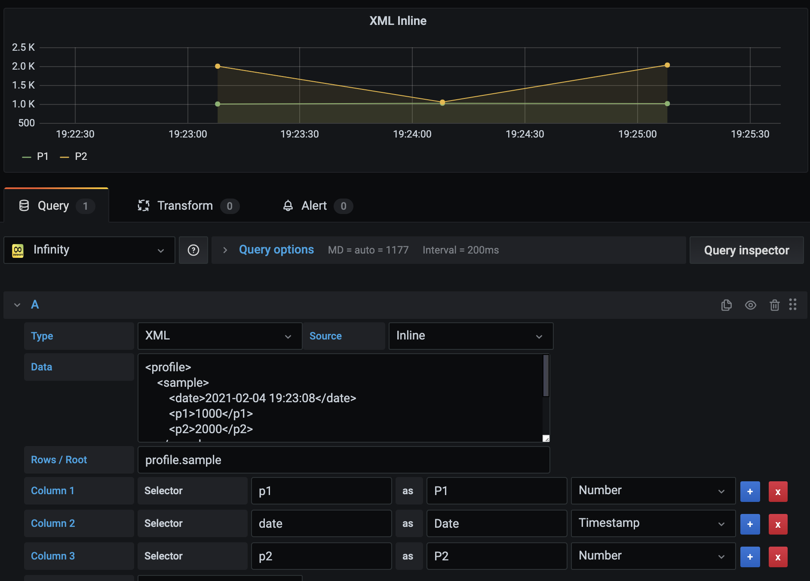
Task: Switch to the Transform tab
Action: tap(185, 205)
